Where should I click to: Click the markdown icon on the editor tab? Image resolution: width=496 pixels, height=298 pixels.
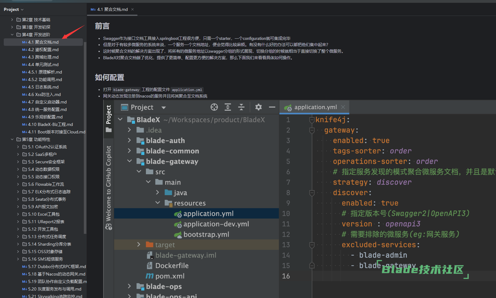pyautogui.click(x=93, y=9)
